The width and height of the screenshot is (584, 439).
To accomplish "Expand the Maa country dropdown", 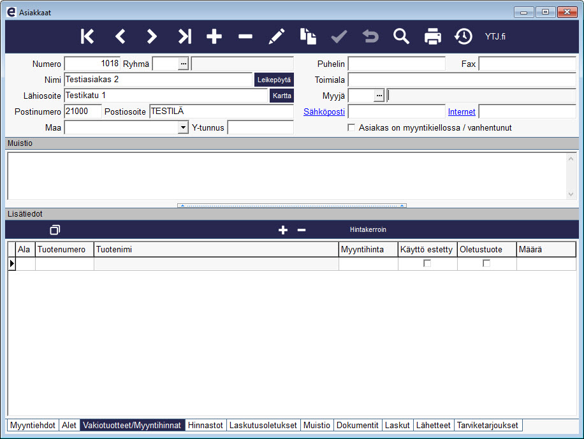I will coord(183,127).
